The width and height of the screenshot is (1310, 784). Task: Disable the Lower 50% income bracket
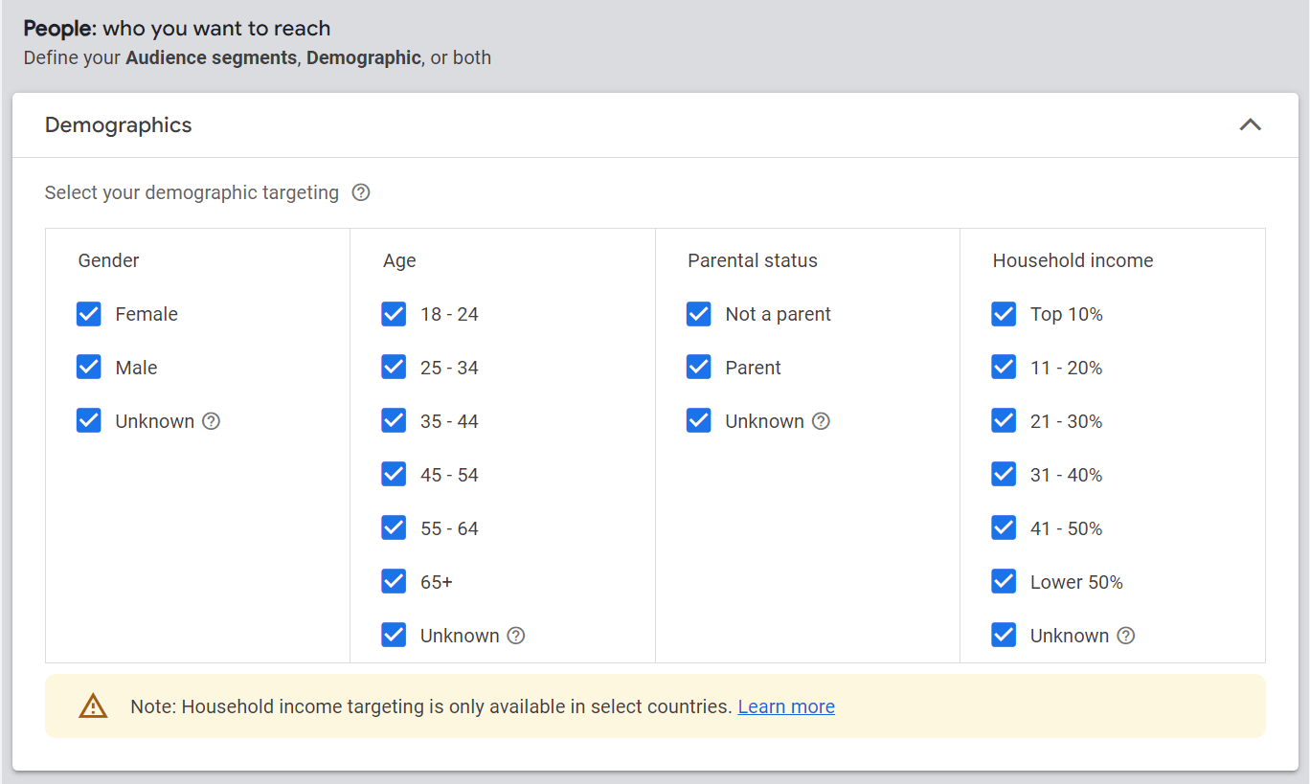click(1003, 581)
